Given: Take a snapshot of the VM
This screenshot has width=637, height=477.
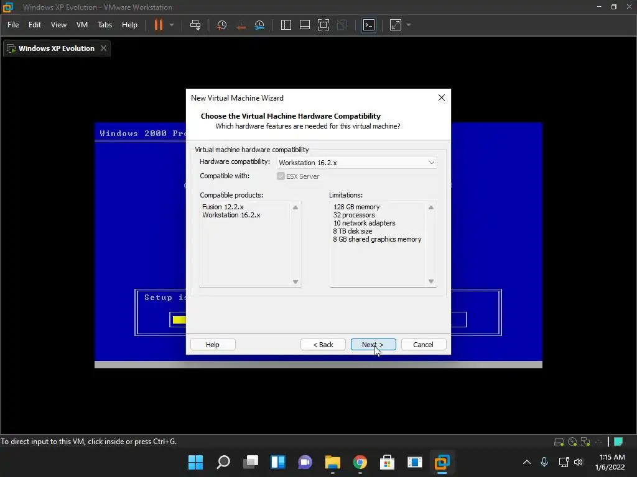Looking at the screenshot, I should tap(222, 25).
